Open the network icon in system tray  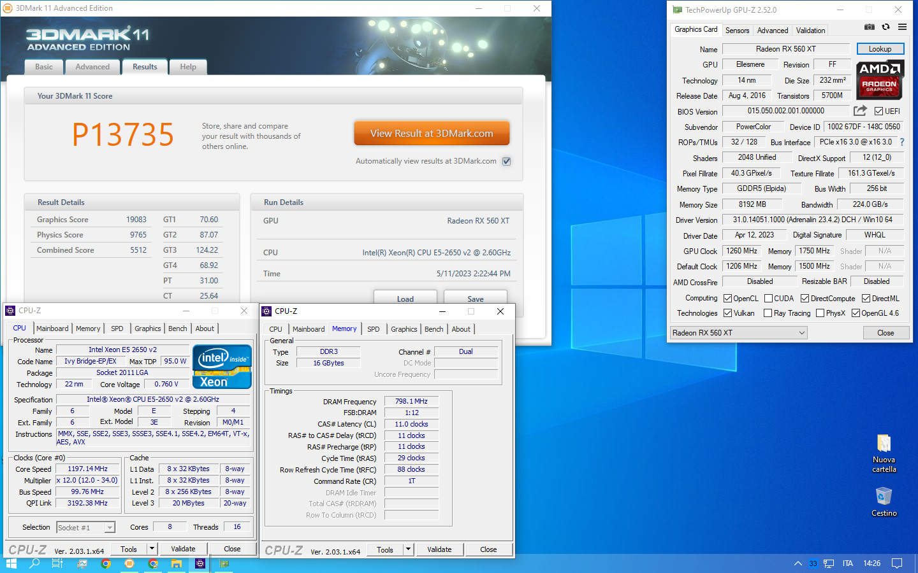coord(829,563)
